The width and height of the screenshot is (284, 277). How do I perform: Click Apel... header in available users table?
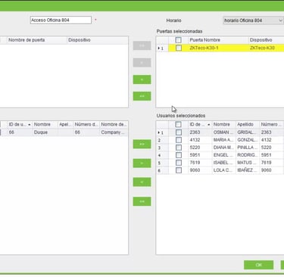tap(65, 124)
